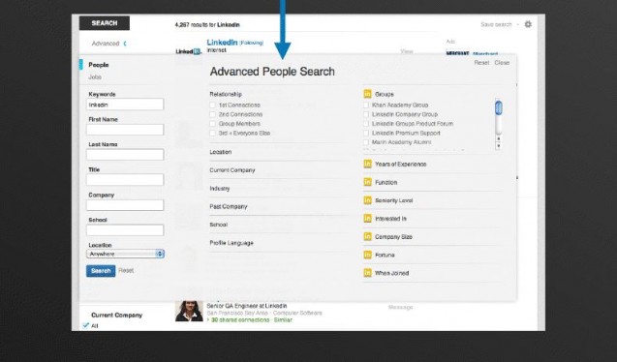Click the premium icon beside Years of Experience
The image size is (617, 362).
pyautogui.click(x=367, y=164)
